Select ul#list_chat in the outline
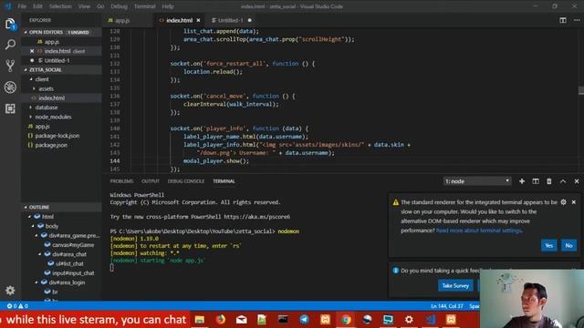This screenshot has height=328, width=584. pos(69,263)
